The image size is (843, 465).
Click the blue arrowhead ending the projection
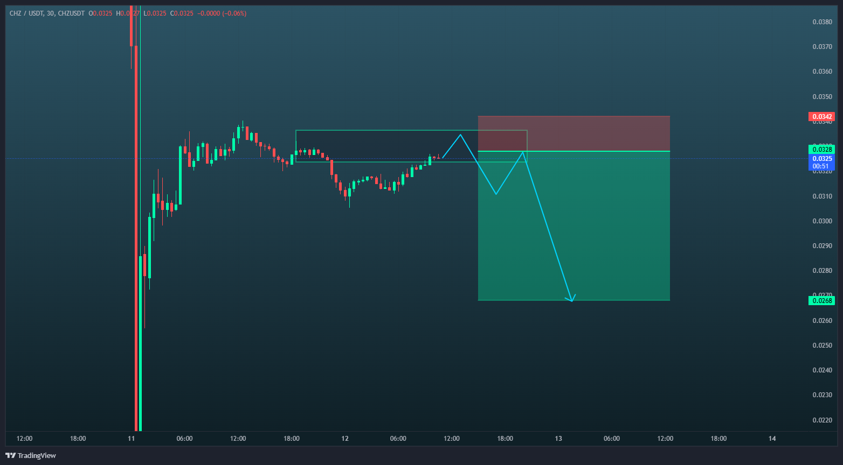[x=571, y=299]
